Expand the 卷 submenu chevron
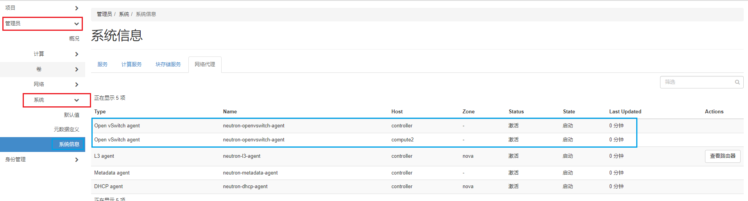This screenshot has width=748, height=201. pos(77,69)
